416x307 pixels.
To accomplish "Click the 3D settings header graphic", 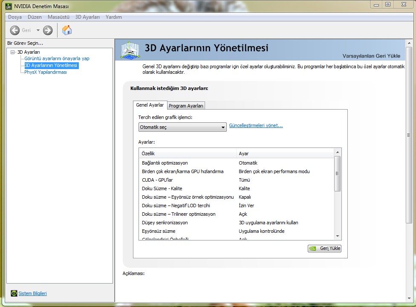I will (x=130, y=50).
